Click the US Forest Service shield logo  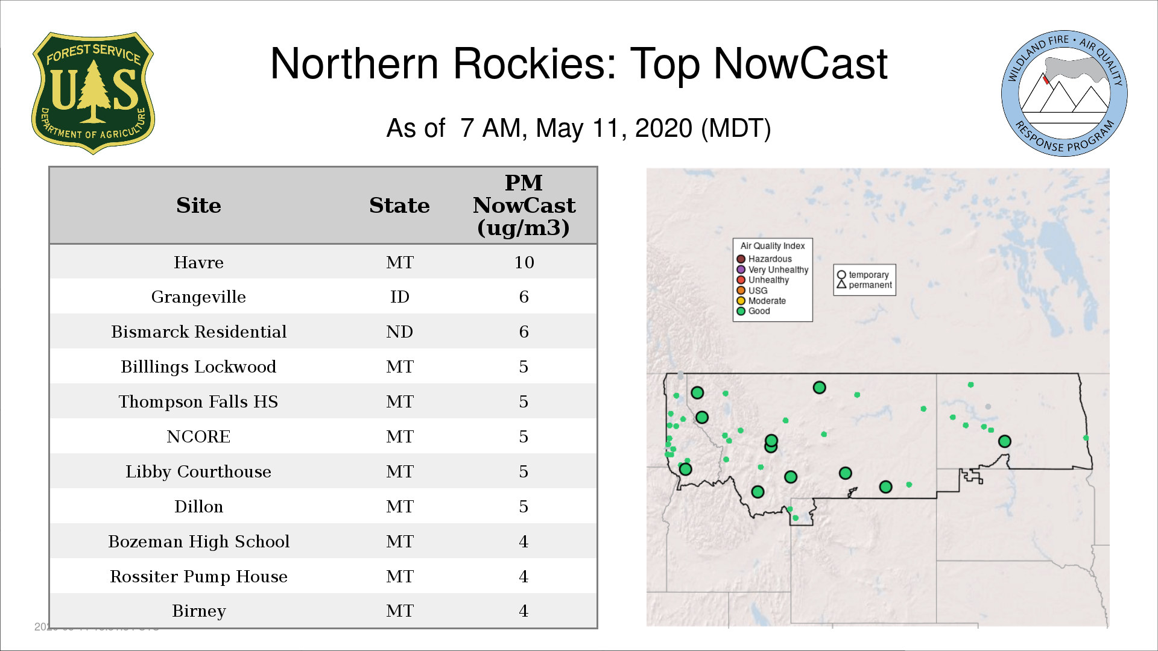point(93,93)
